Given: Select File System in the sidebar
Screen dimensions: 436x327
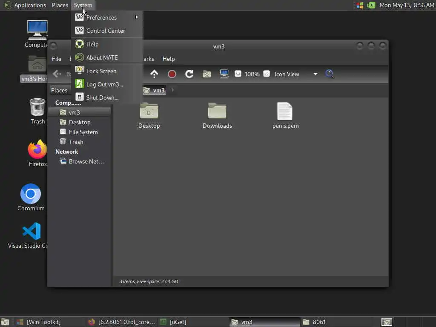Looking at the screenshot, I should 80,132.
